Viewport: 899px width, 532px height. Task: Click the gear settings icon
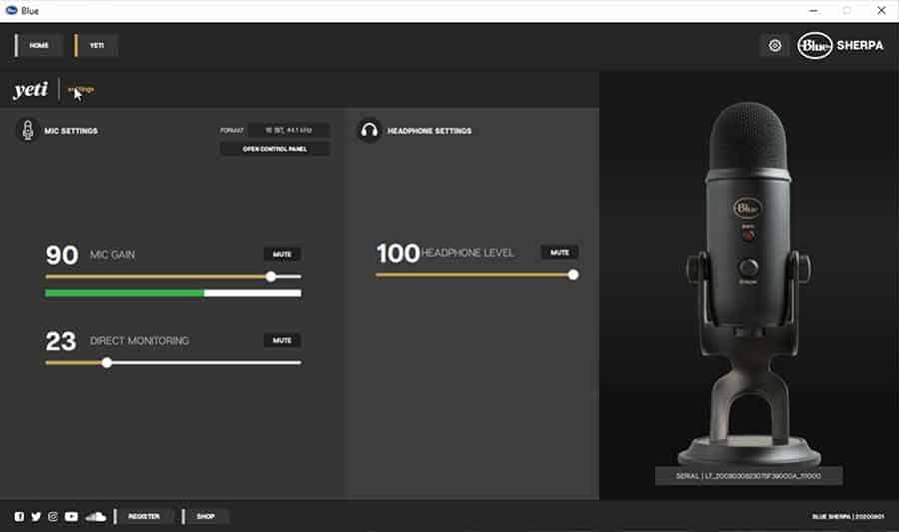click(775, 45)
